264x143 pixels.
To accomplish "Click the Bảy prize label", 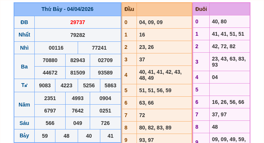I will (24, 135).
